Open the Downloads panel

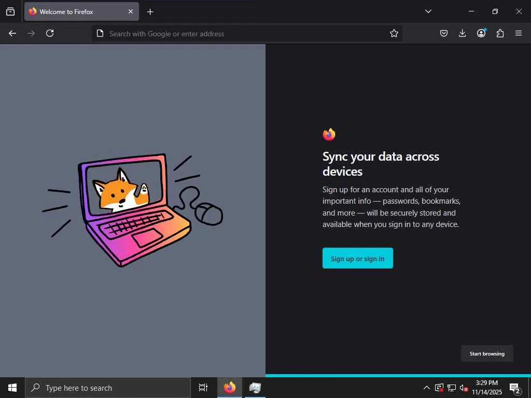point(462,33)
